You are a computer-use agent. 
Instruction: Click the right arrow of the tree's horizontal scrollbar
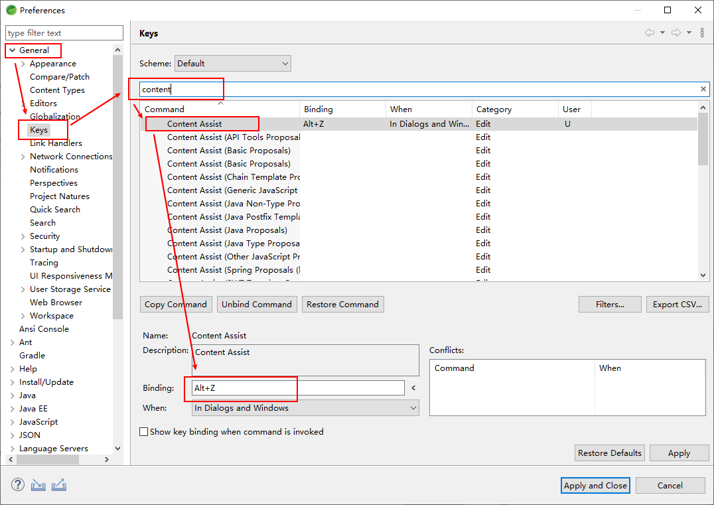pyautogui.click(x=107, y=460)
